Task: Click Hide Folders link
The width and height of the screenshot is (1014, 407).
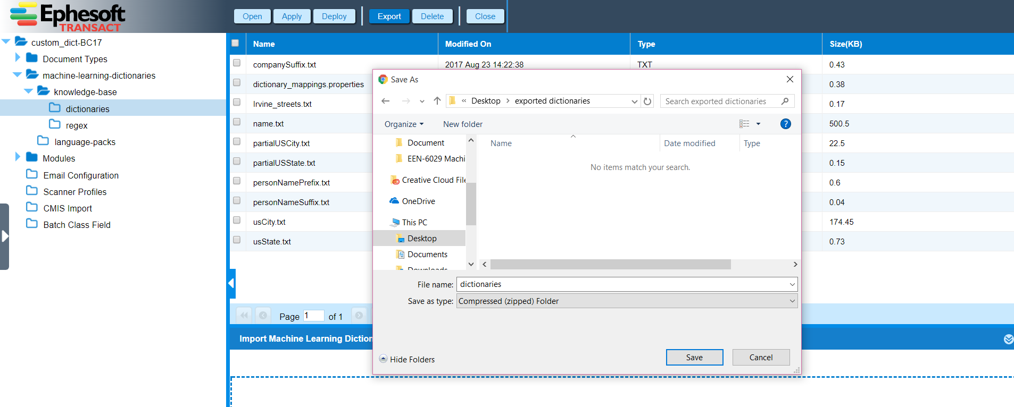Action: pos(407,360)
